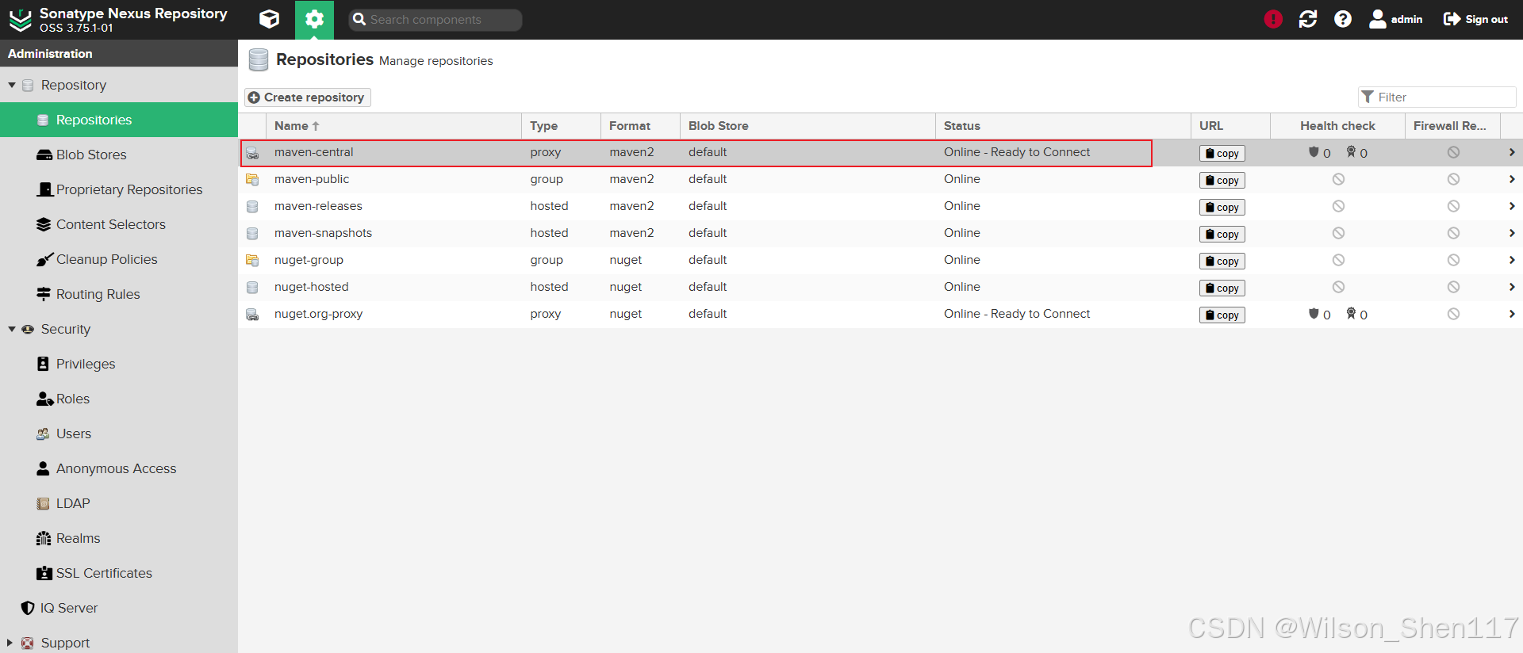Open maven-public row details chevron
The width and height of the screenshot is (1523, 653).
[x=1512, y=179]
